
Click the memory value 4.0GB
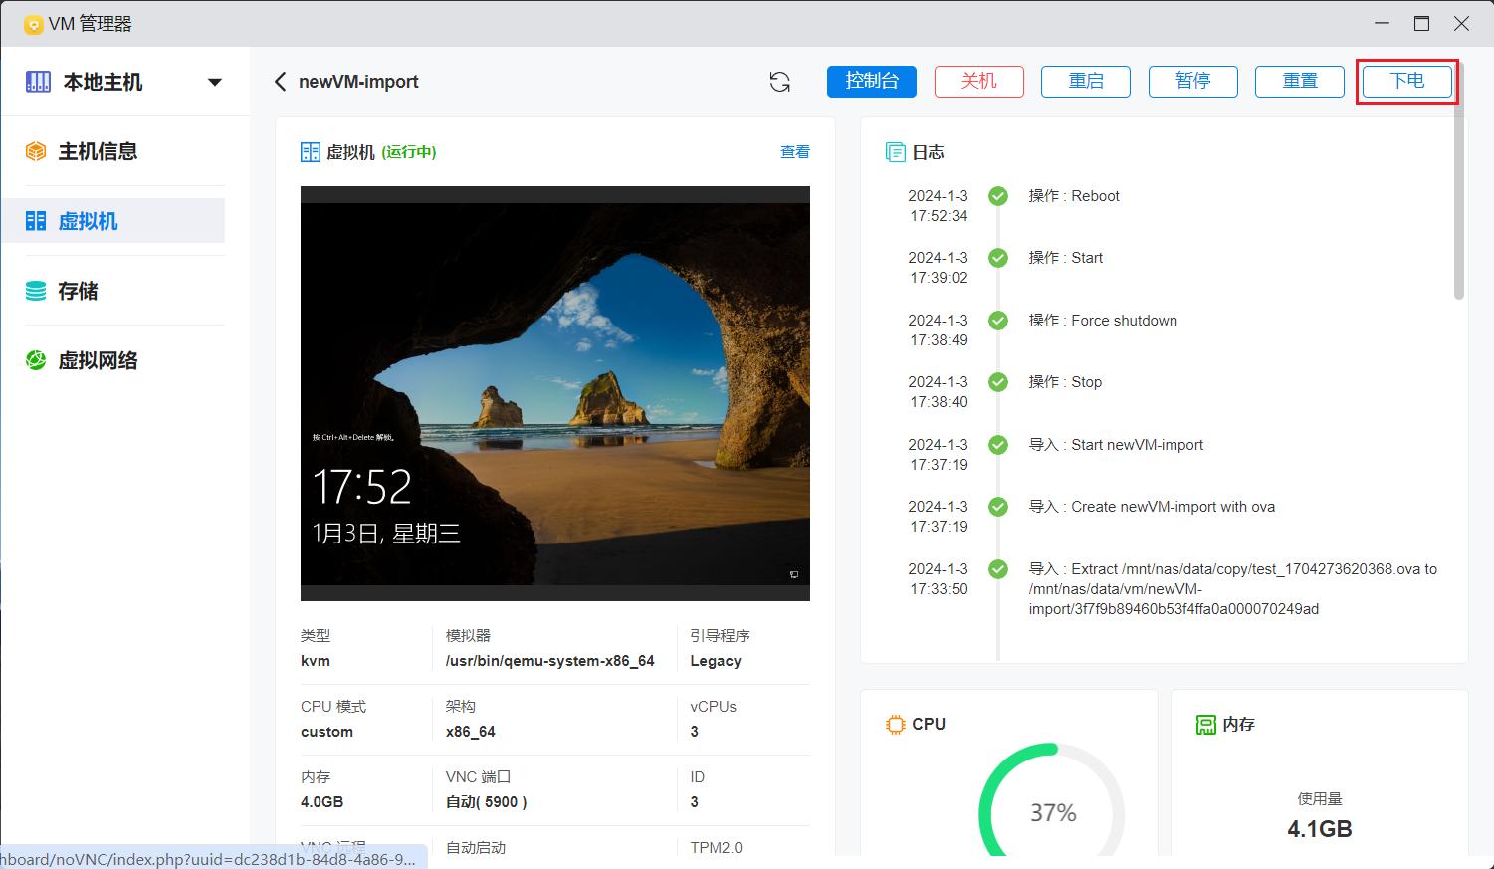(x=321, y=802)
